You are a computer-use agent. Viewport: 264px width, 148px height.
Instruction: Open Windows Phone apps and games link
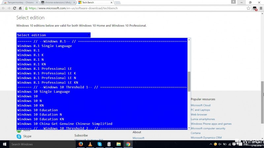click(211, 124)
